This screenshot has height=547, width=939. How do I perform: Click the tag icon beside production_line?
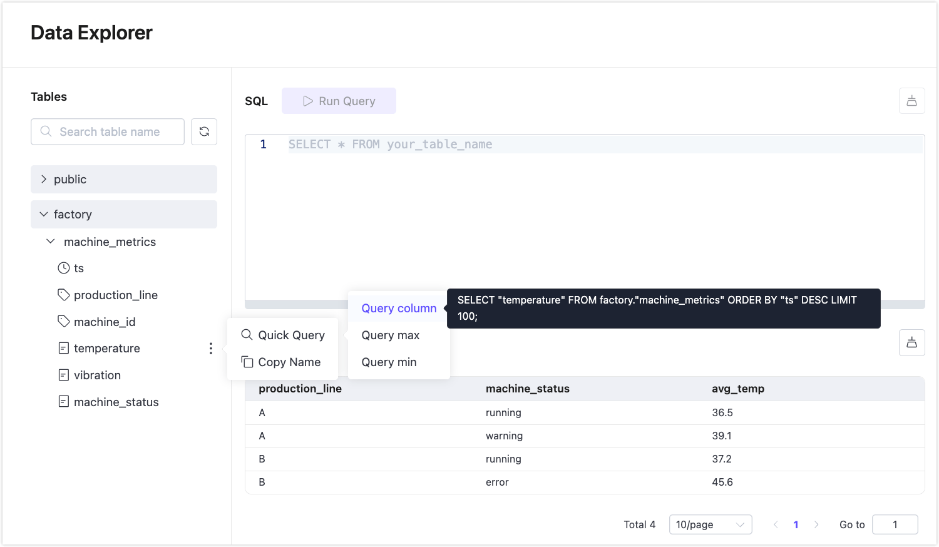click(x=64, y=295)
